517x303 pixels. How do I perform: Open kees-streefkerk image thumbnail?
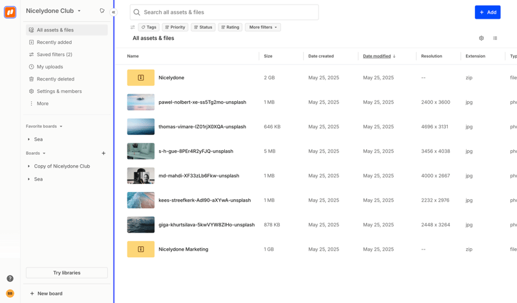coord(141,200)
